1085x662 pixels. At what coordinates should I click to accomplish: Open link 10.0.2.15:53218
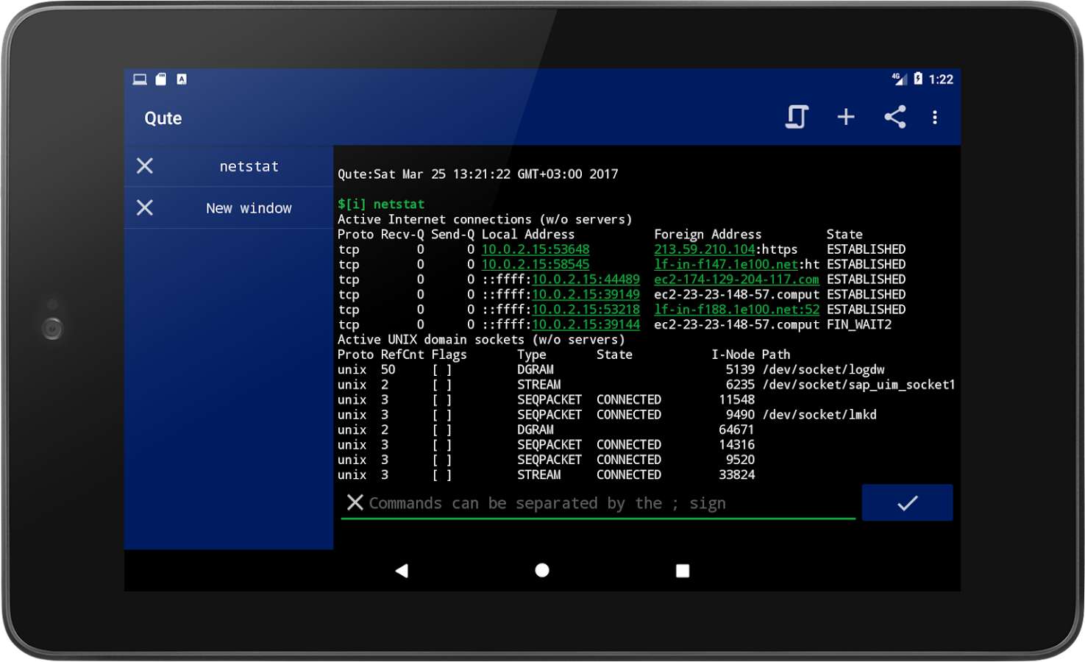[586, 310]
